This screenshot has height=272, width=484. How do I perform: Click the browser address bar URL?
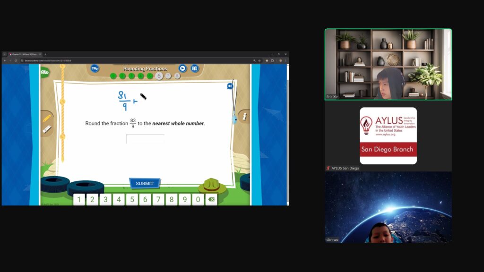coord(48,60)
